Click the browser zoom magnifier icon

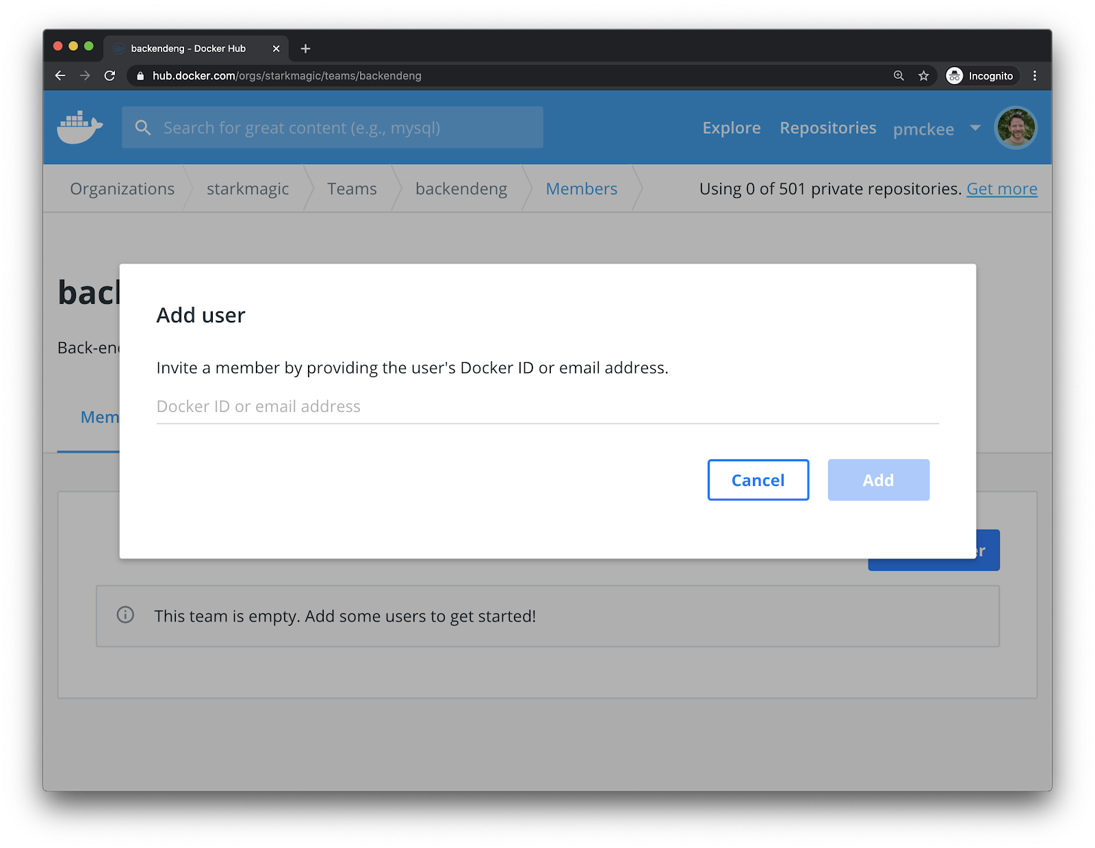tap(899, 76)
